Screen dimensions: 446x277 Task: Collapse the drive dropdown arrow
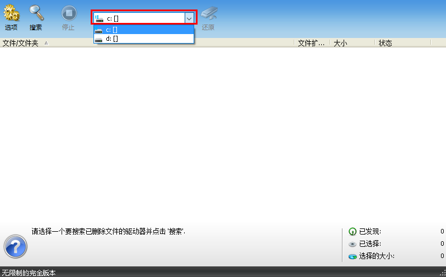[189, 19]
